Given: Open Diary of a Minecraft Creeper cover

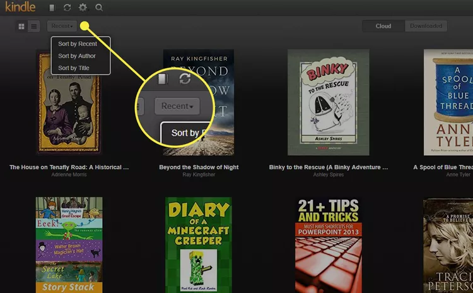Looking at the screenshot, I should click(199, 245).
